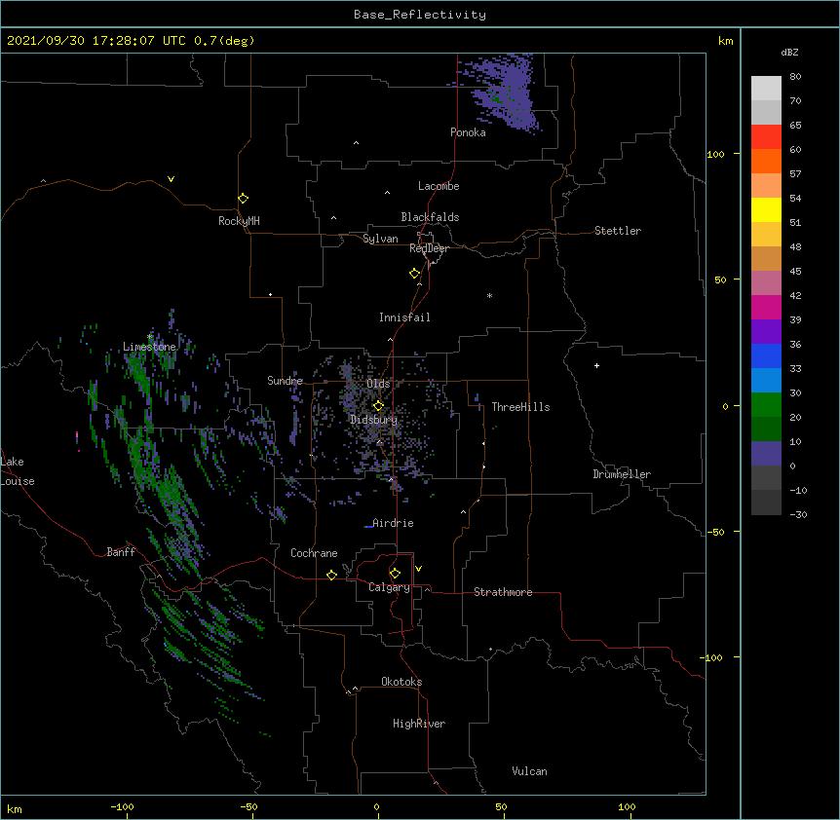Pick the purple 36-39 dBZ legend swatch
The width and height of the screenshot is (840, 820).
766,331
